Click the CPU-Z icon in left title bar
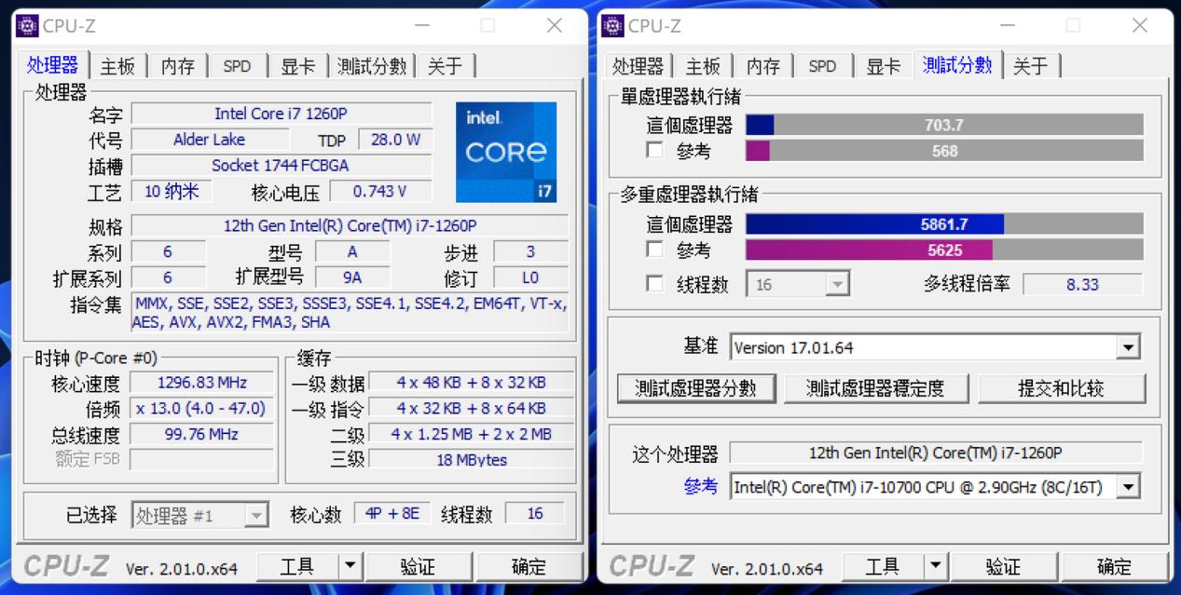The height and width of the screenshot is (595, 1181). (26, 25)
